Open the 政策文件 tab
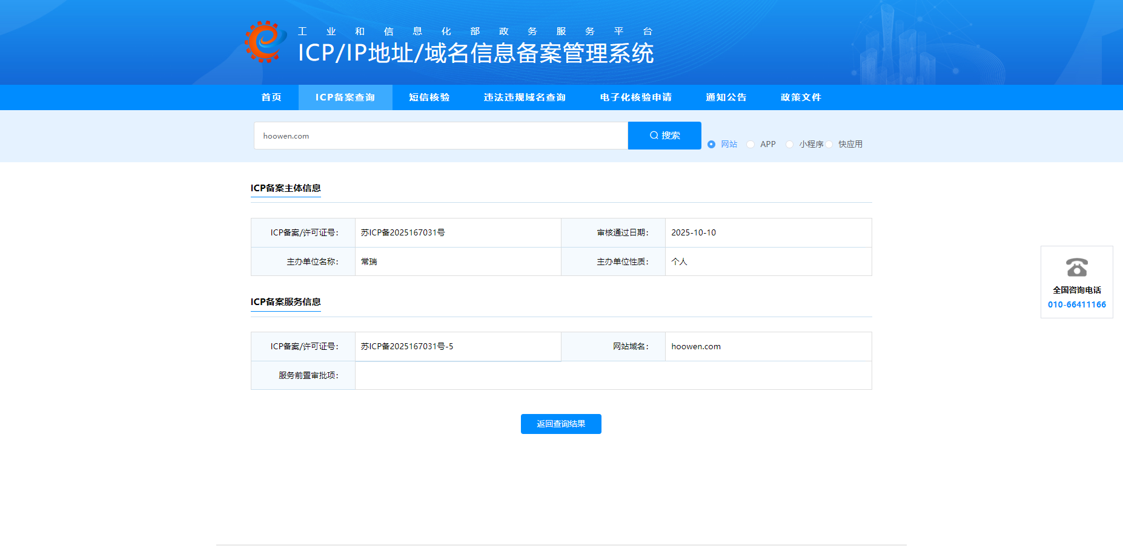 [801, 97]
